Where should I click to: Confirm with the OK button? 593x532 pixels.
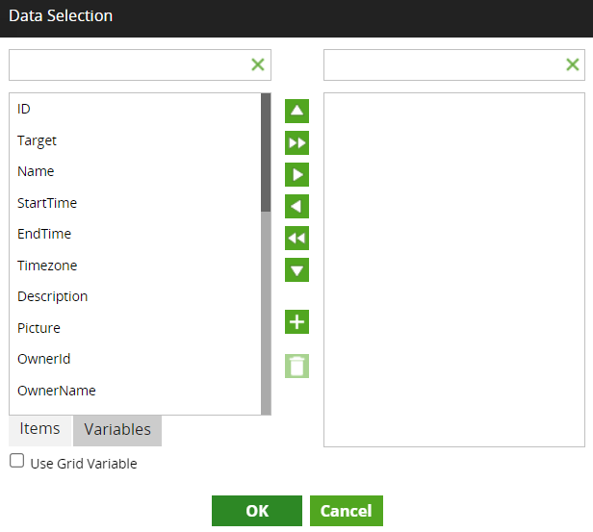(257, 511)
